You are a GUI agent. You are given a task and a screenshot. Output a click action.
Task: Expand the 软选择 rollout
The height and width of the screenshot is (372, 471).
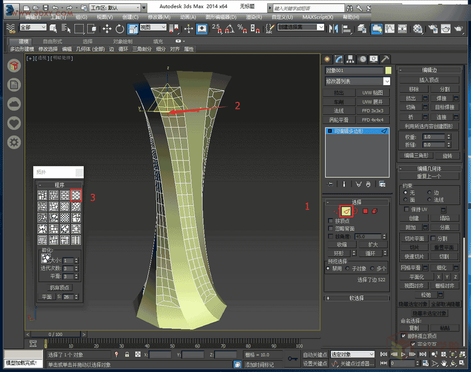(356, 298)
